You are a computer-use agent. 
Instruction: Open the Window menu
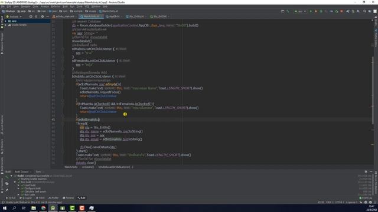tap(96, 6)
